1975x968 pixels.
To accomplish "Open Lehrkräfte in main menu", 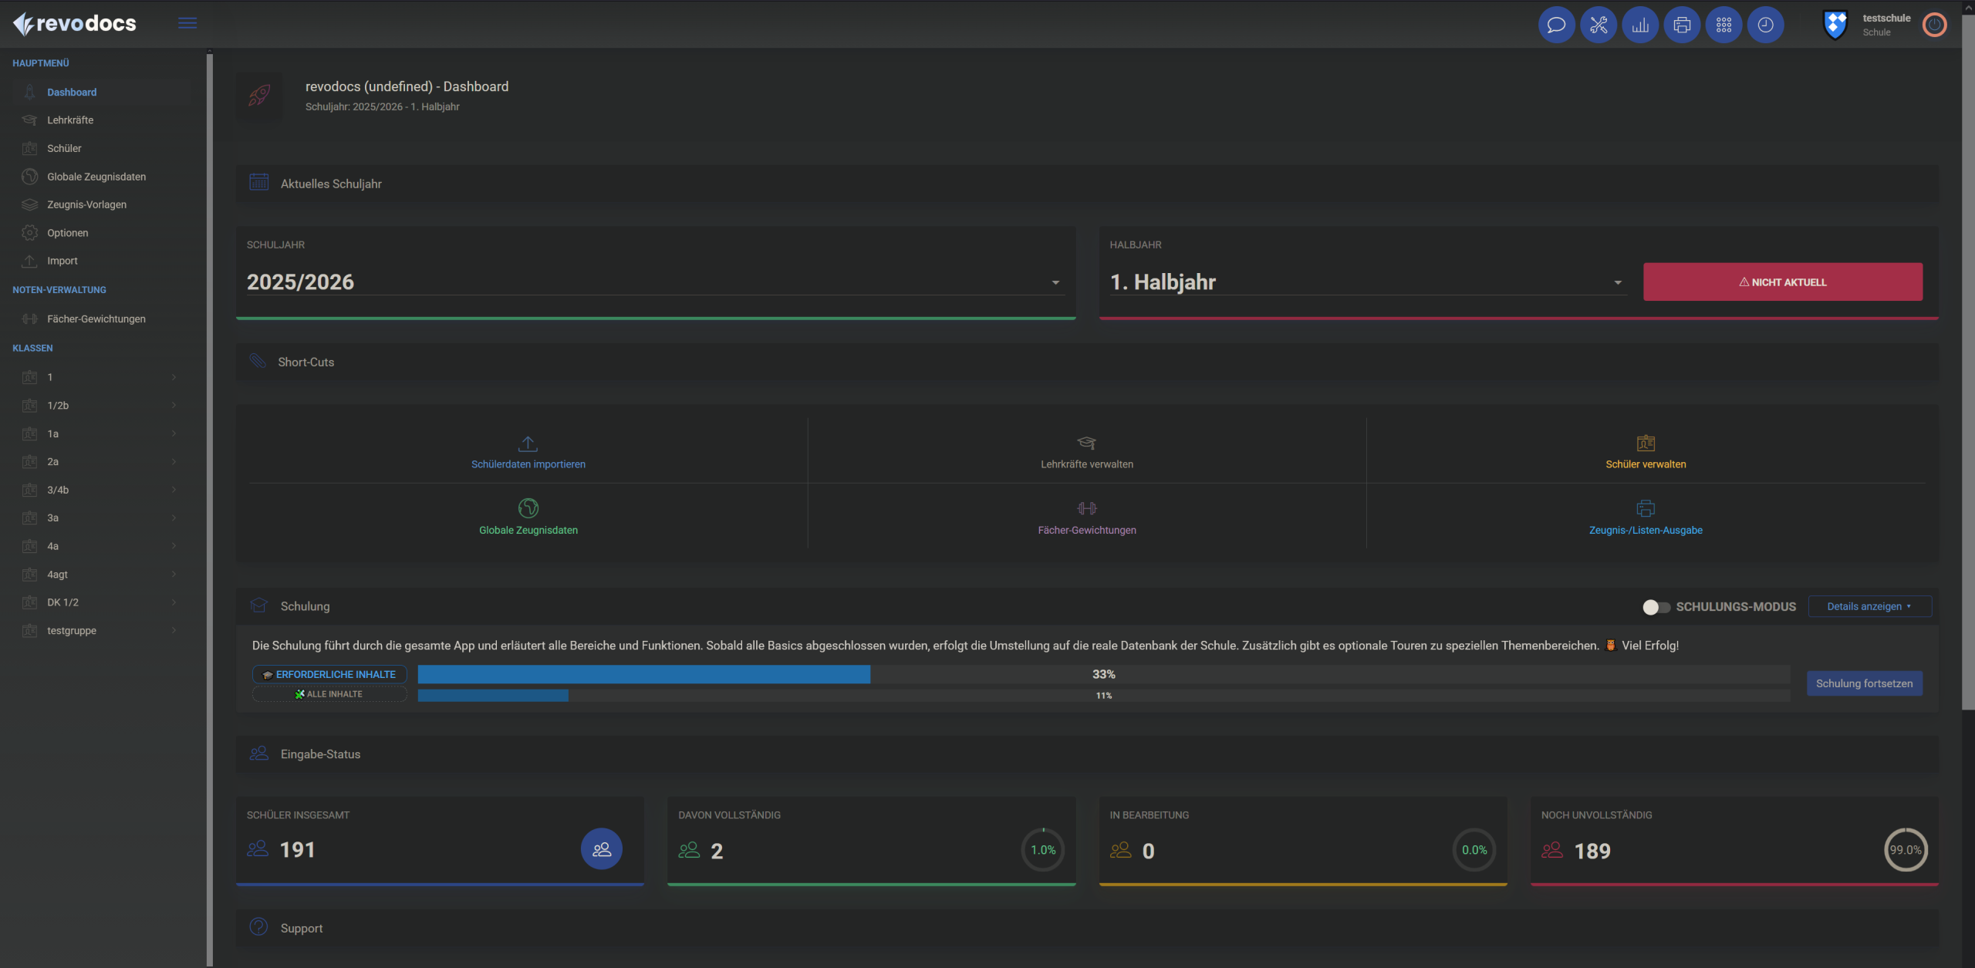I will coord(70,120).
